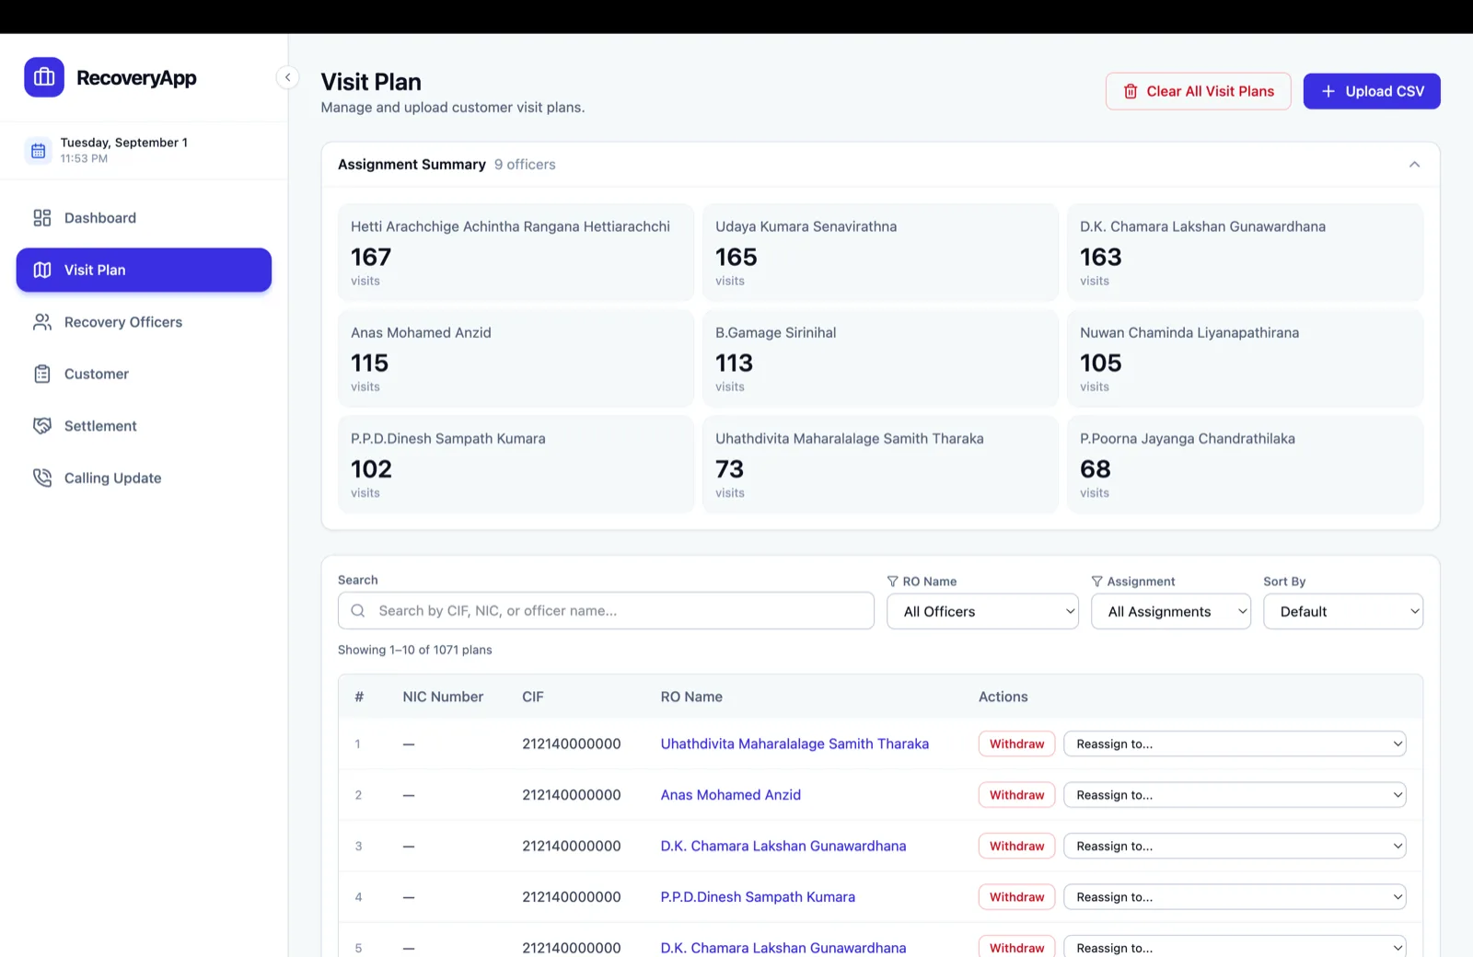Viewport: 1473px width, 957px height.
Task: Open Reassign to dropdown in row 4
Action: (1235, 897)
